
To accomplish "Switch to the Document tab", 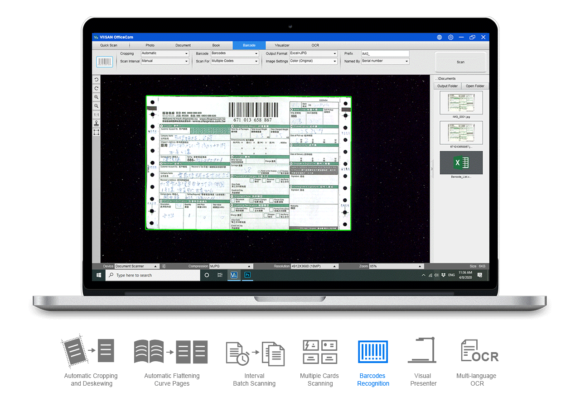I will (183, 45).
